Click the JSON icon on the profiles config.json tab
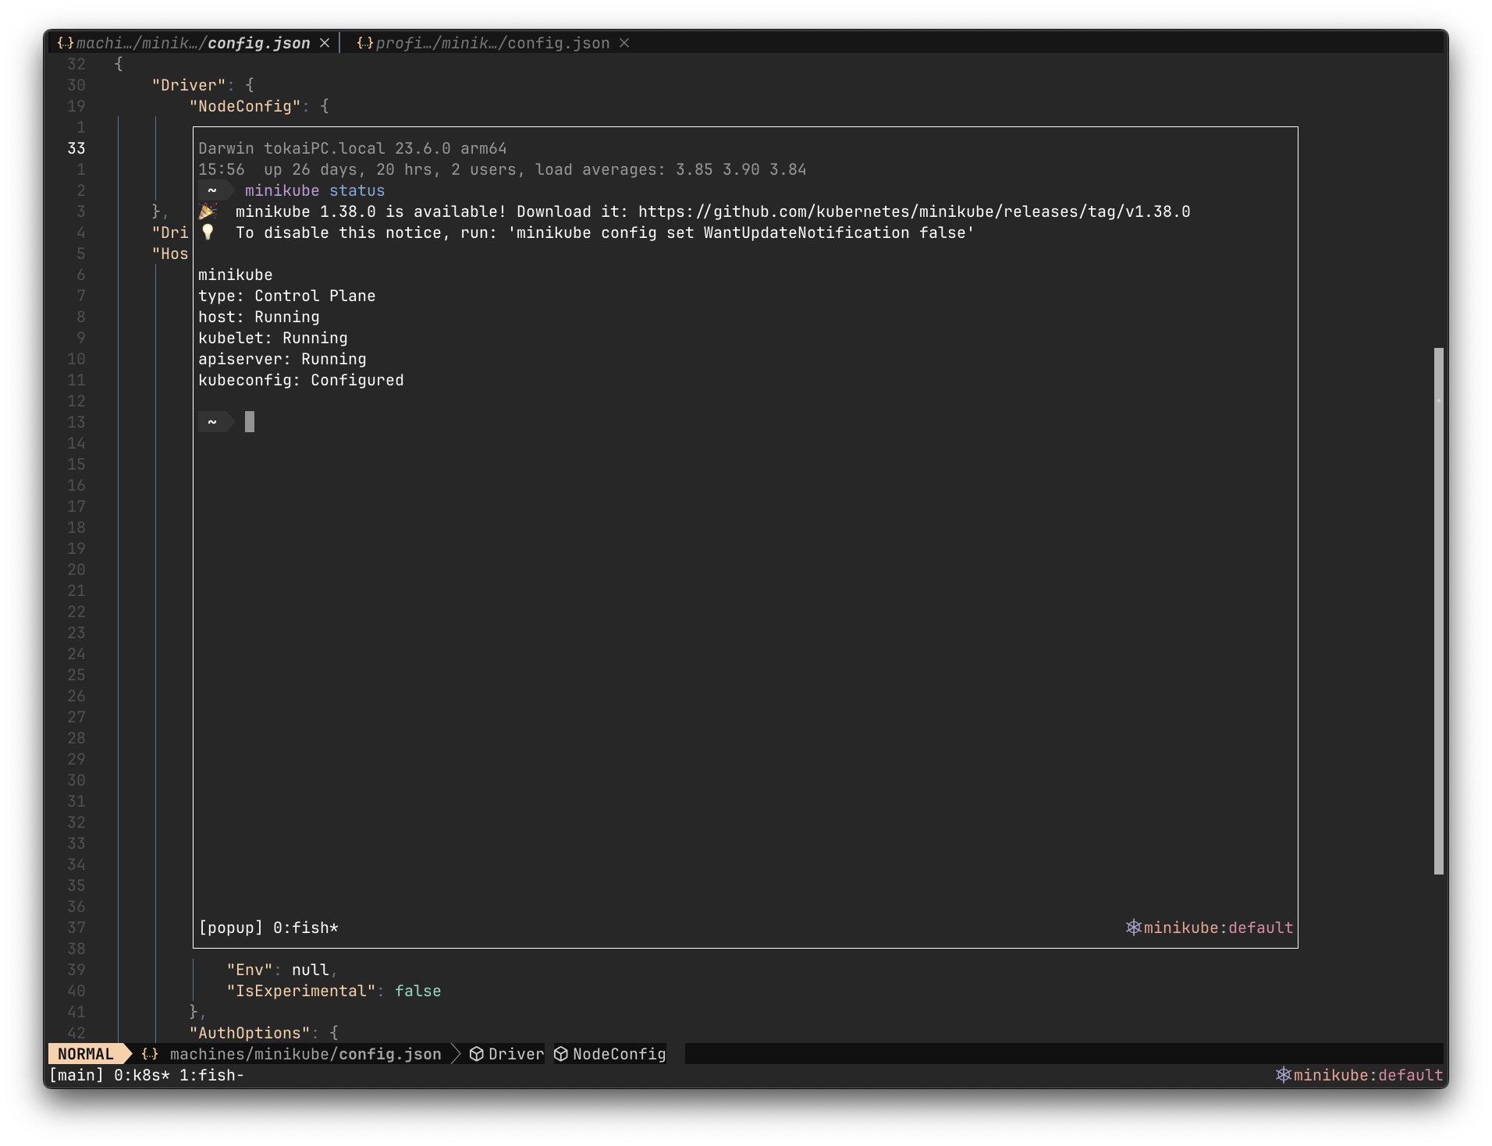Viewport: 1492px width, 1146px height. 364,44
